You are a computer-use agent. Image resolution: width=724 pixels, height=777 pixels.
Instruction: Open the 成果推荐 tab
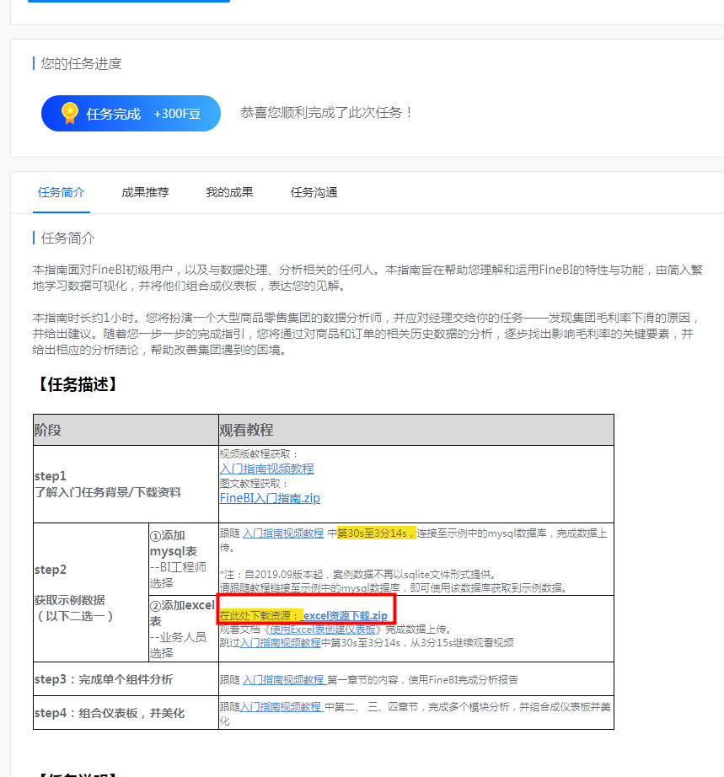tap(145, 192)
